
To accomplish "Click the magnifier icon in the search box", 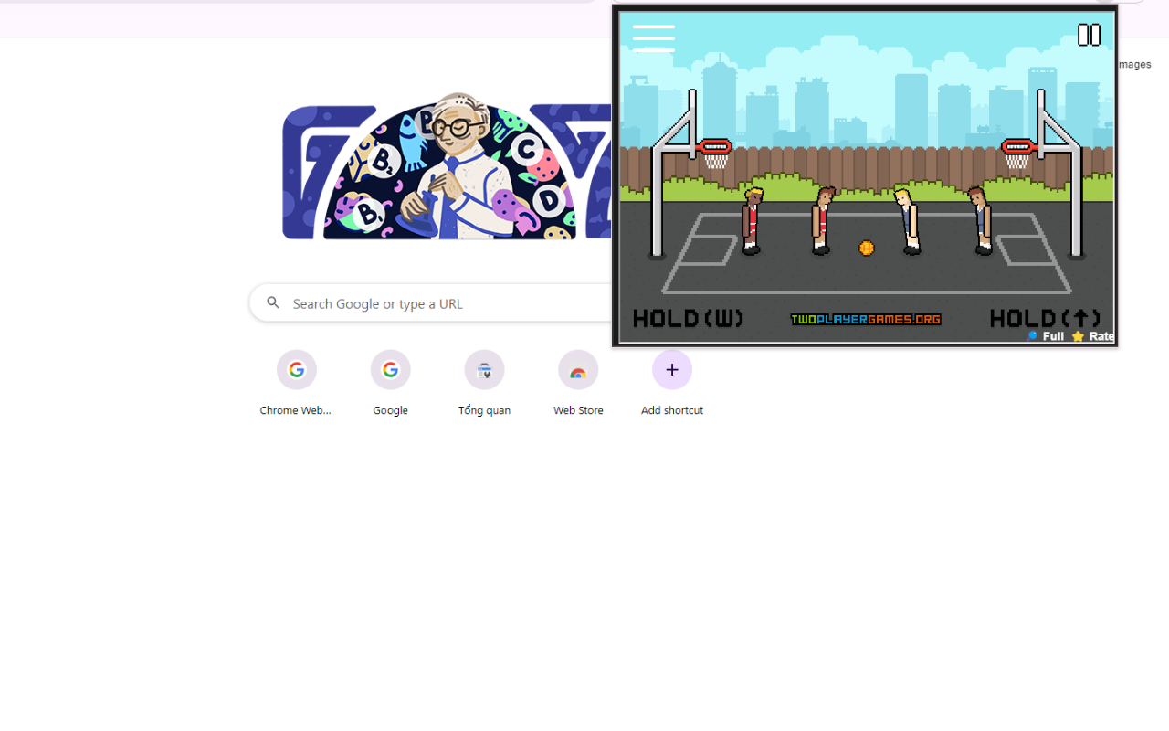I will point(273,302).
